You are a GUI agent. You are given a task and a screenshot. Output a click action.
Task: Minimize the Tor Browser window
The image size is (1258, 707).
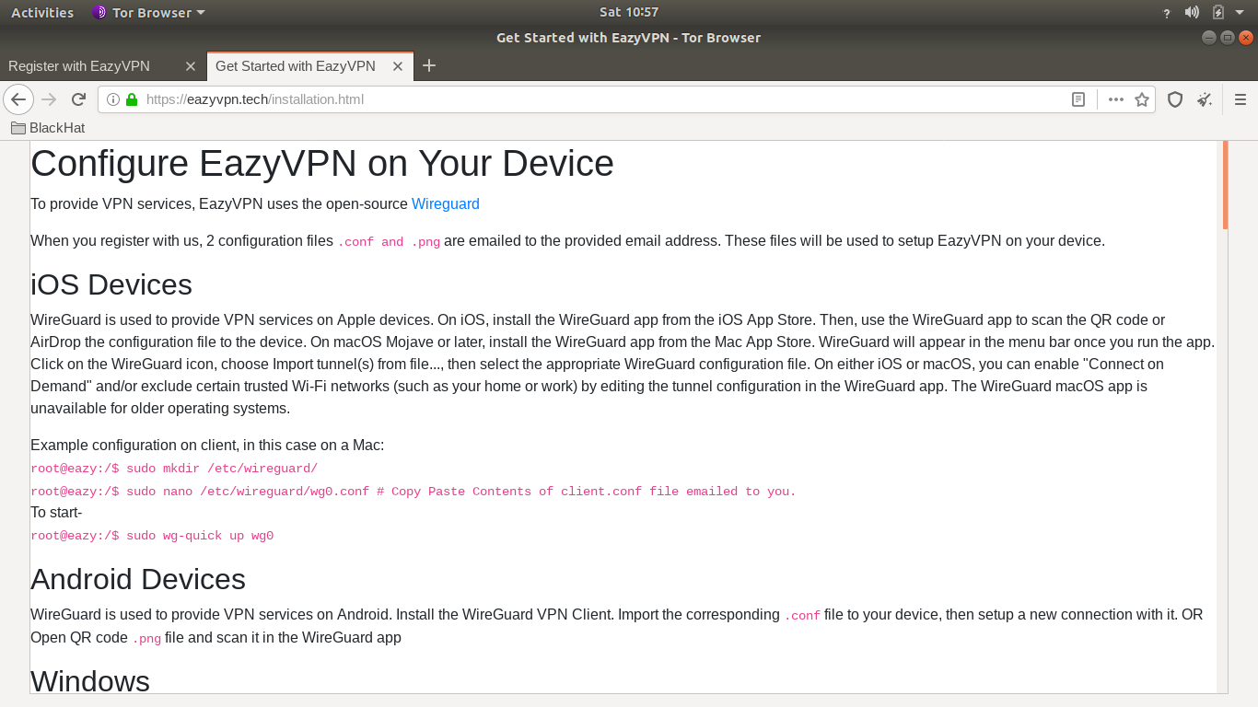[1209, 38]
